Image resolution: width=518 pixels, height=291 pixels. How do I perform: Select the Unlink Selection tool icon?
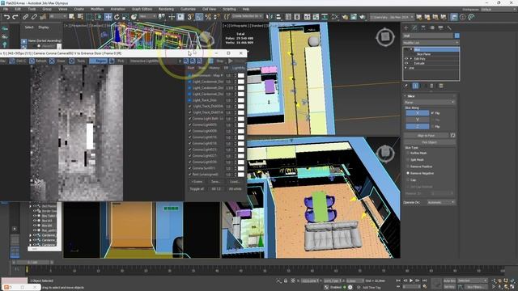[34, 17]
